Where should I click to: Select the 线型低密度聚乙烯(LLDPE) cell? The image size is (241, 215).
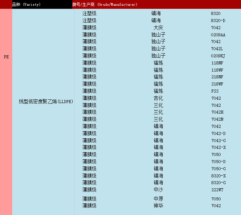(46, 101)
